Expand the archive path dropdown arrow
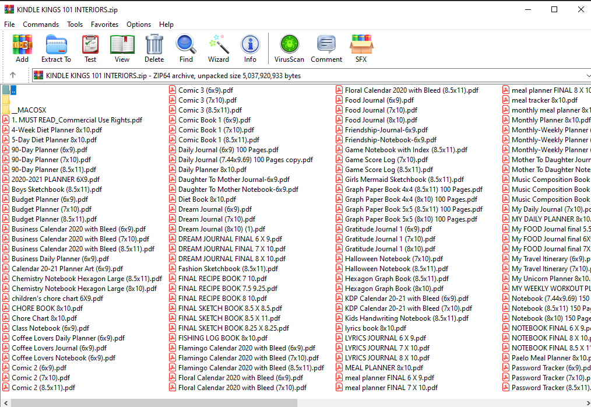Image resolution: width=591 pixels, height=407 pixels. [x=588, y=75]
